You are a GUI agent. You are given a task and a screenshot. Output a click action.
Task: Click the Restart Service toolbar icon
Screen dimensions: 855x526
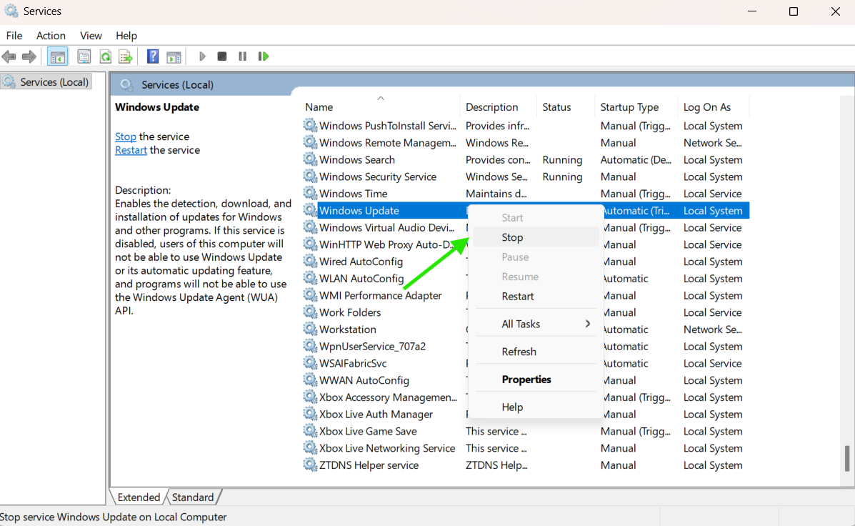click(x=264, y=56)
